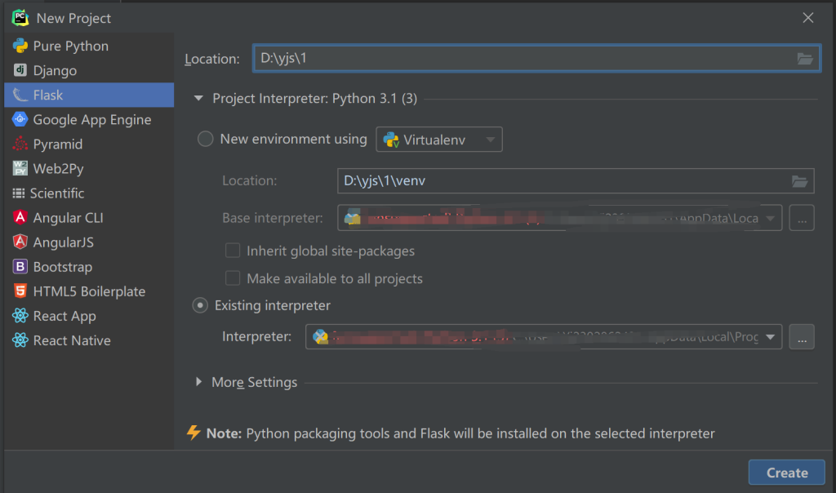This screenshot has width=836, height=493.
Task: Select the Bootstrap project template
Action: (x=62, y=267)
